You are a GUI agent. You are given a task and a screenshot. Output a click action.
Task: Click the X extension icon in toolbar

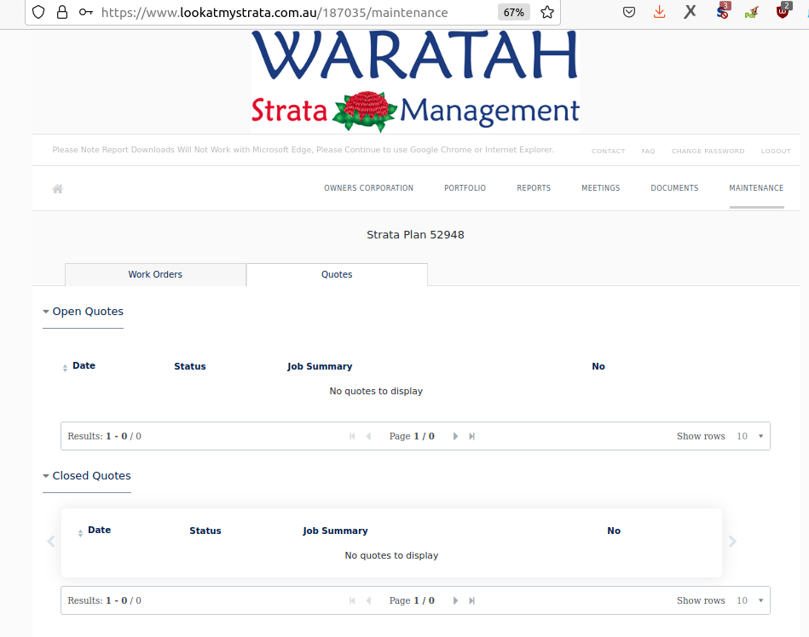pyautogui.click(x=690, y=12)
